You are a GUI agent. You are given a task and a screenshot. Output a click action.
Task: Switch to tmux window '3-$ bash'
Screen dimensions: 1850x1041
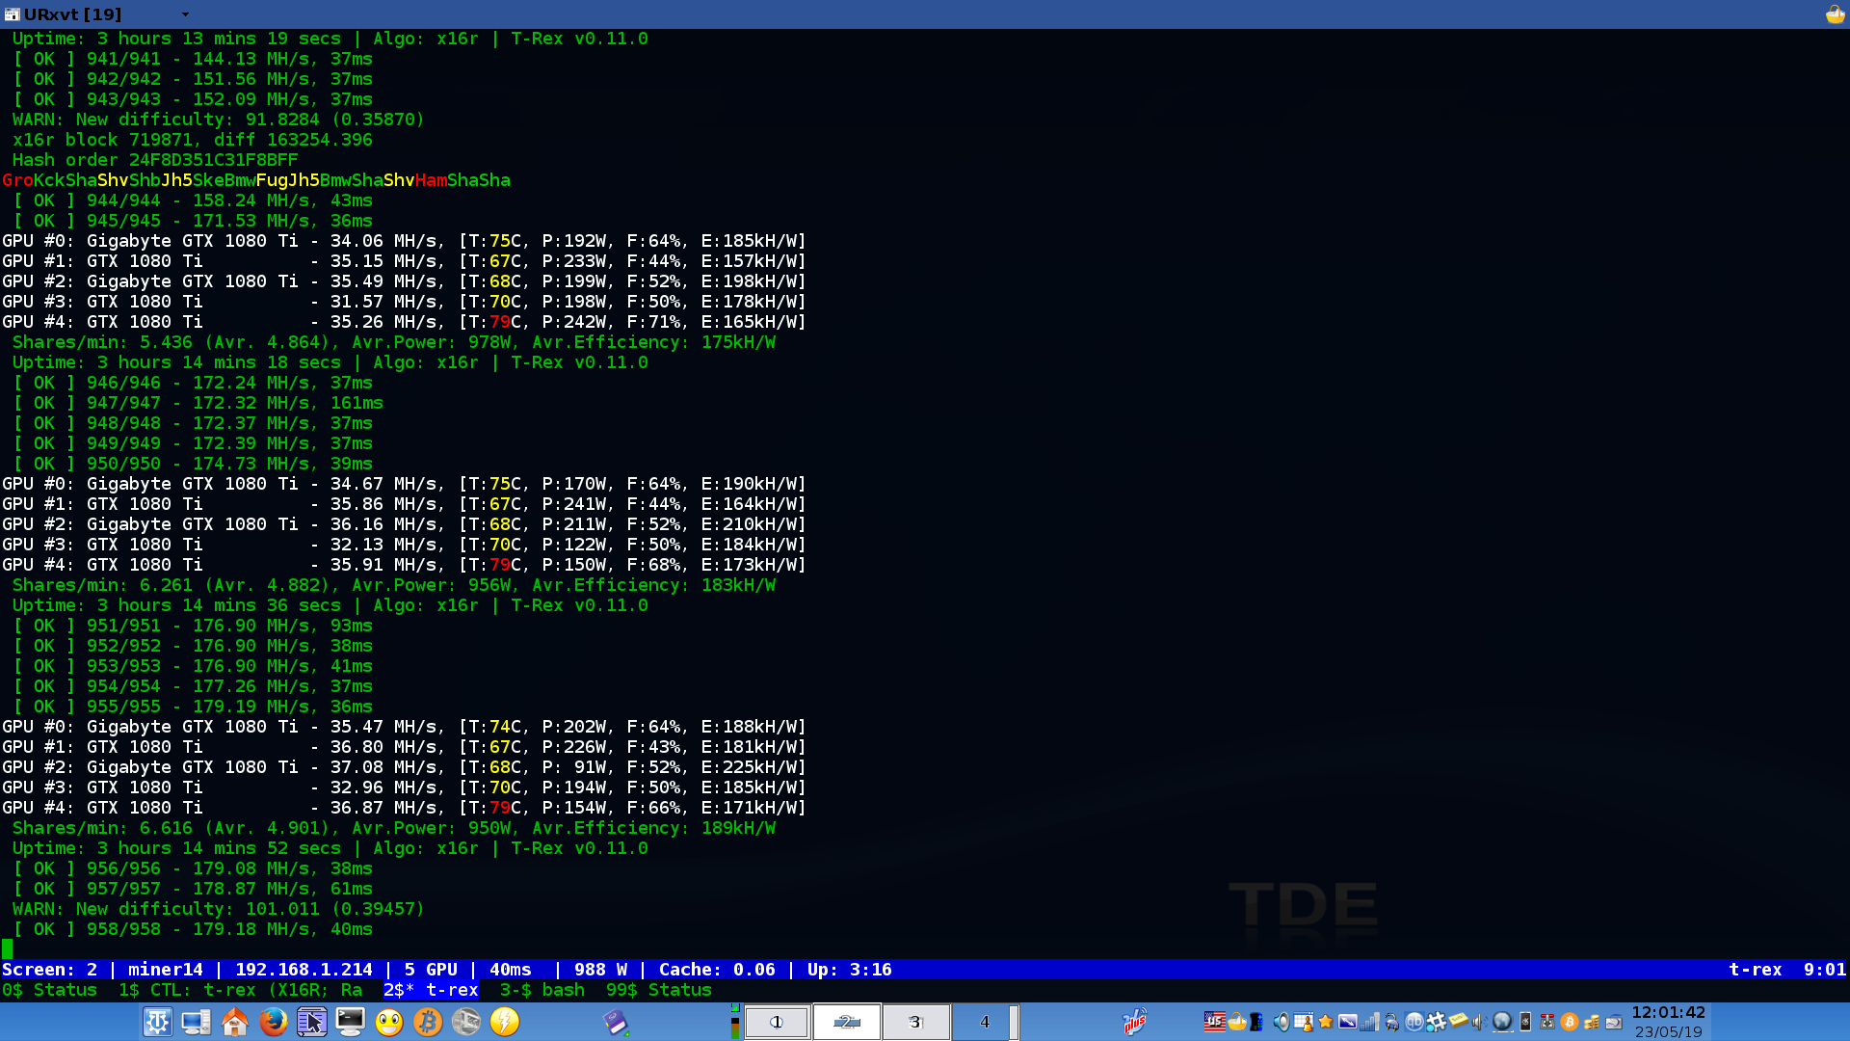coord(542,990)
